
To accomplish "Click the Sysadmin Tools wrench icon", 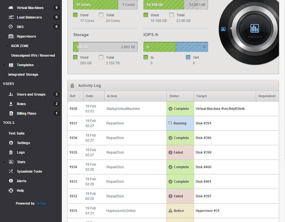I will [11, 171].
